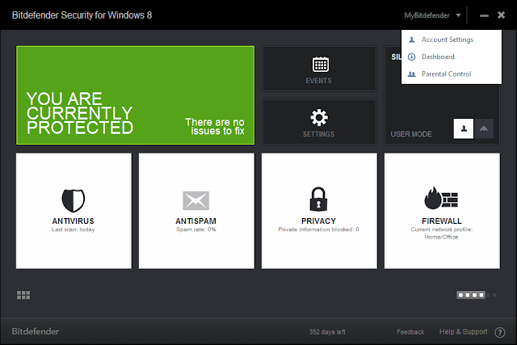This screenshot has width=517, height=345.
Task: Click the Privacy padlock icon
Action: click(x=318, y=199)
